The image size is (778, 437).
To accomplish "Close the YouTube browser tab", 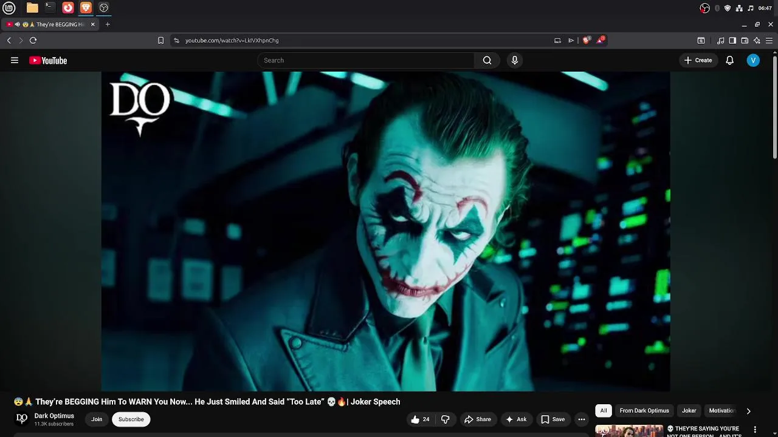I will 93,24.
